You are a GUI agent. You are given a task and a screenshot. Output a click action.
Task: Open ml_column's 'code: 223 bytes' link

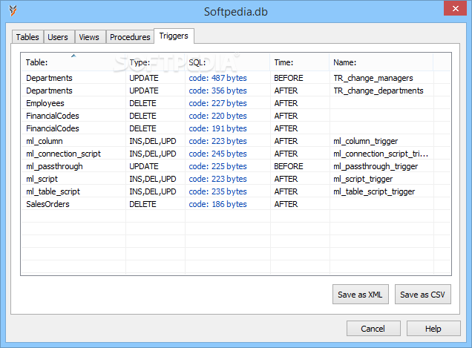click(x=217, y=141)
